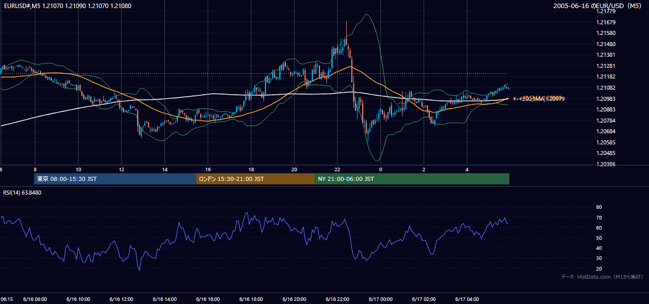Click the Tokyo 東京 08:00-15:30 JST session bar
649x304 pixels.
[115, 179]
